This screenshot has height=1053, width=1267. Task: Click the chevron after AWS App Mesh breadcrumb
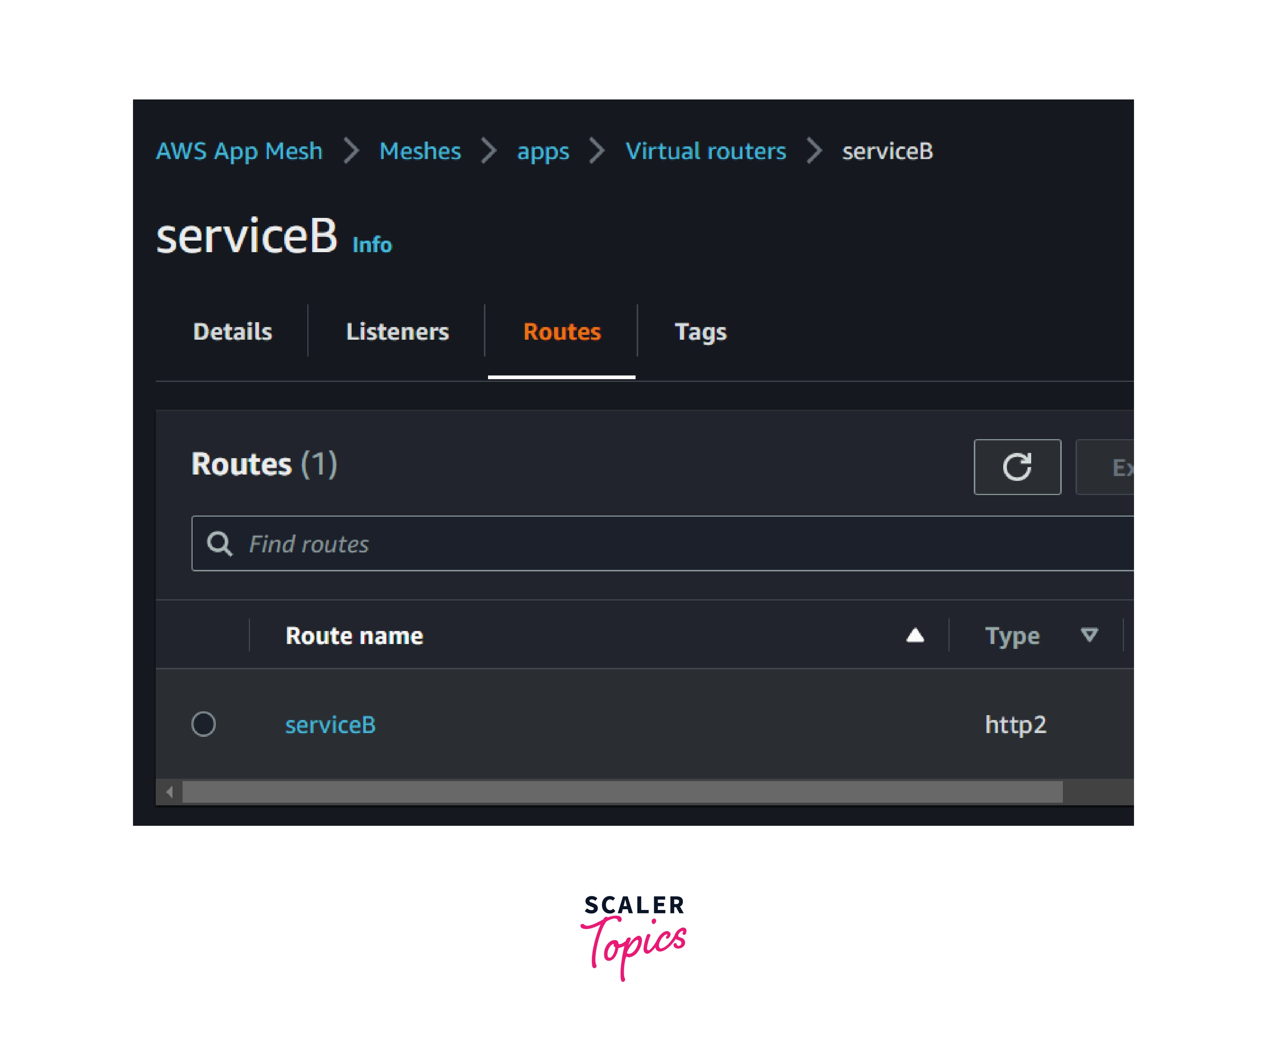[351, 151]
